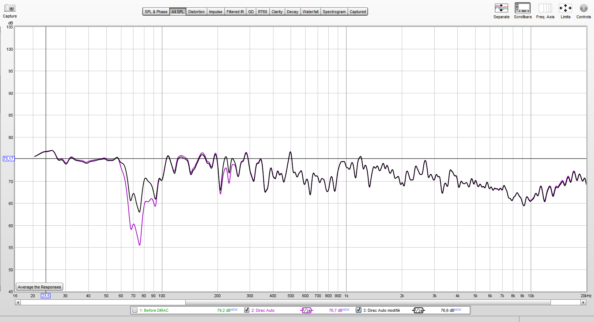Click the 20kHz frequency axis label
594x322 pixels.
pyautogui.click(x=586, y=296)
